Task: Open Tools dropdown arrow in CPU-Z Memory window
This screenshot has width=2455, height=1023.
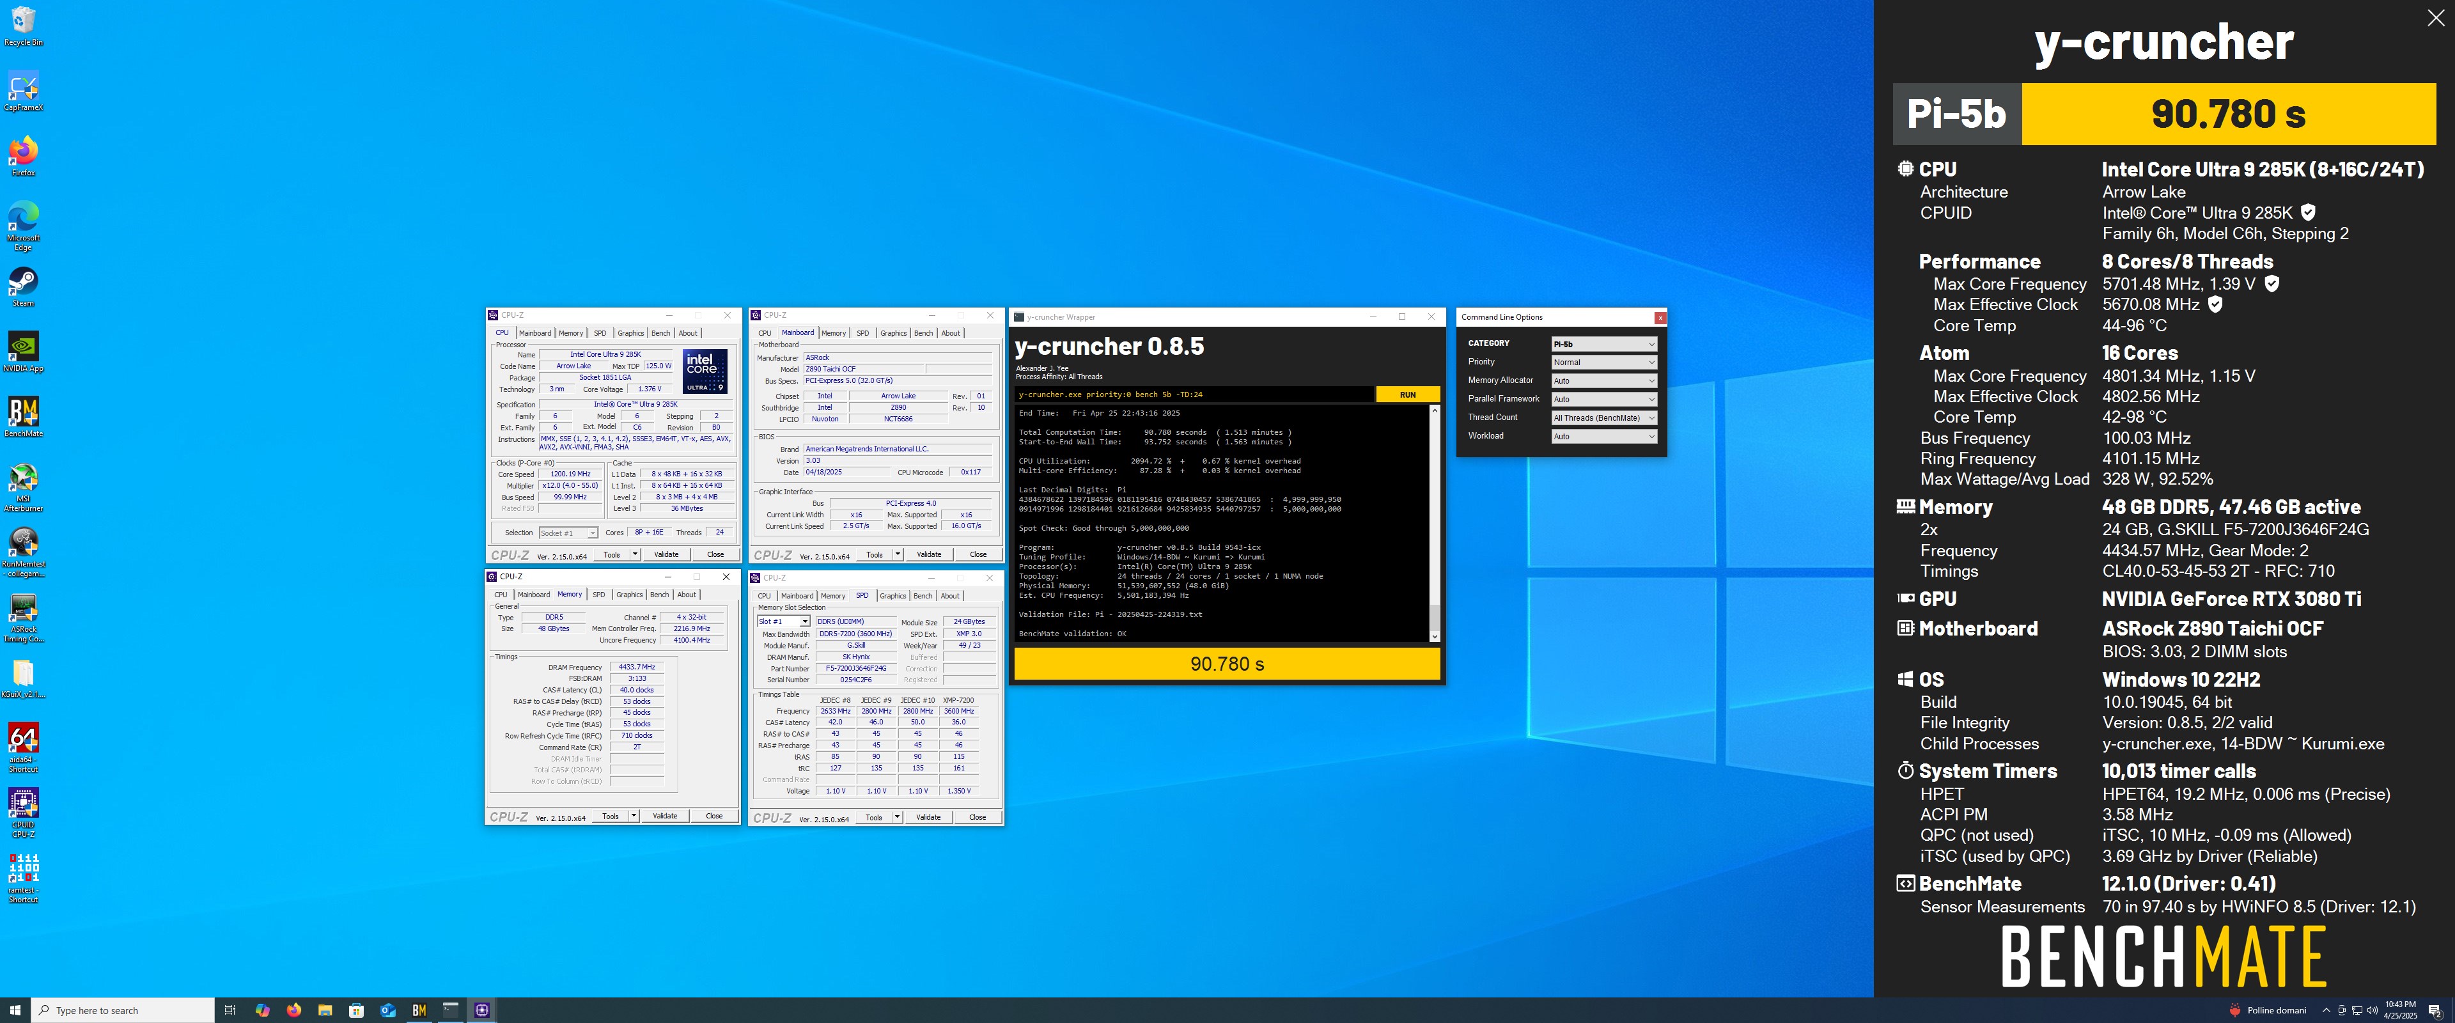Action: (634, 816)
